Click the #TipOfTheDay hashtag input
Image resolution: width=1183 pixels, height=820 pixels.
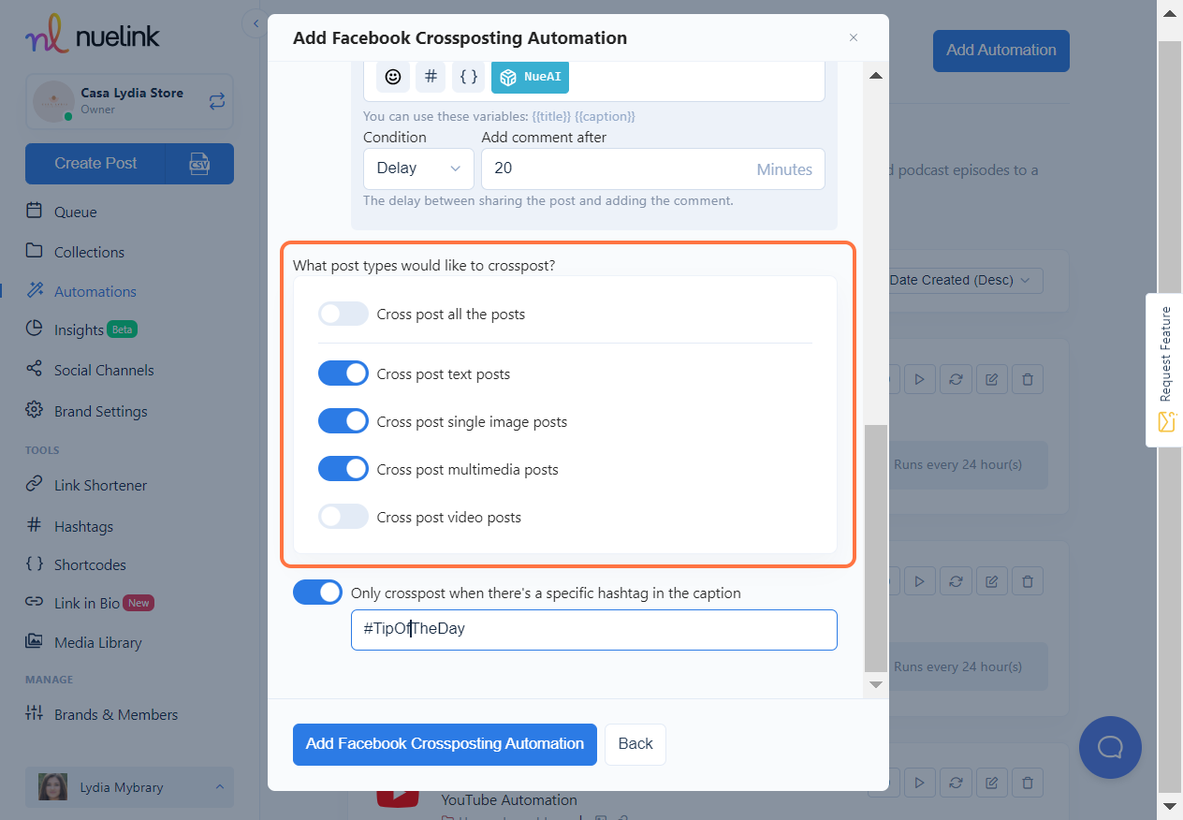pos(594,630)
